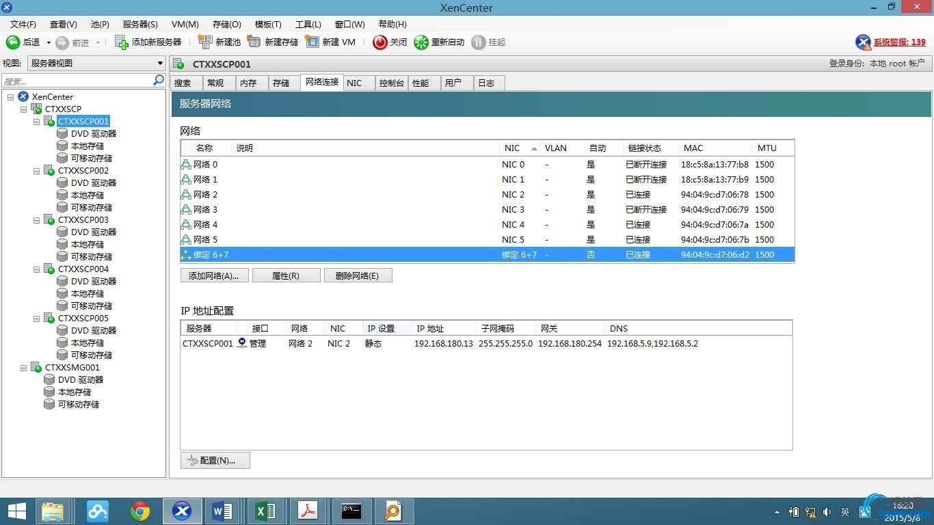Open the Back button history dropdown arrow
Screen dimensions: 934x525
point(49,42)
